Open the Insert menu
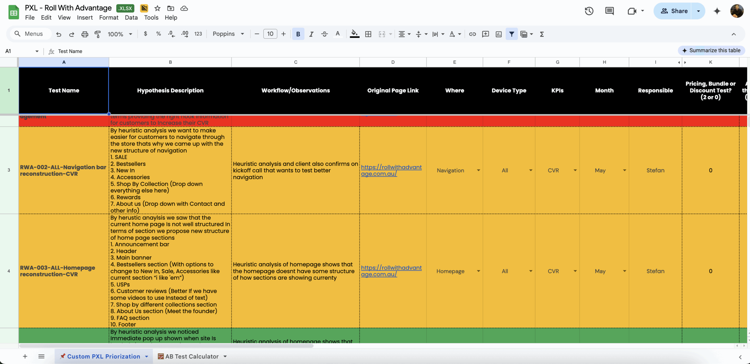This screenshot has width=750, height=364. point(85,18)
